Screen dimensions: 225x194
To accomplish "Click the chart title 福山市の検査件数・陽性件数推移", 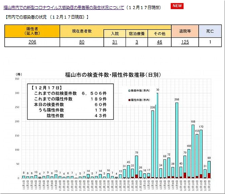I will pyautogui.click(x=113, y=75).
